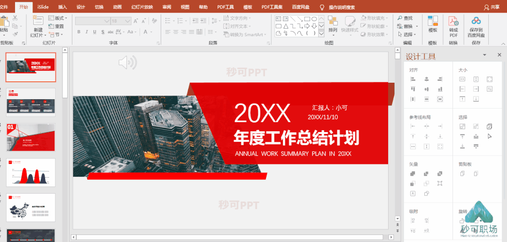Click first vector union icon under 矢量
The height and width of the screenshot is (242, 507).
(x=413, y=174)
